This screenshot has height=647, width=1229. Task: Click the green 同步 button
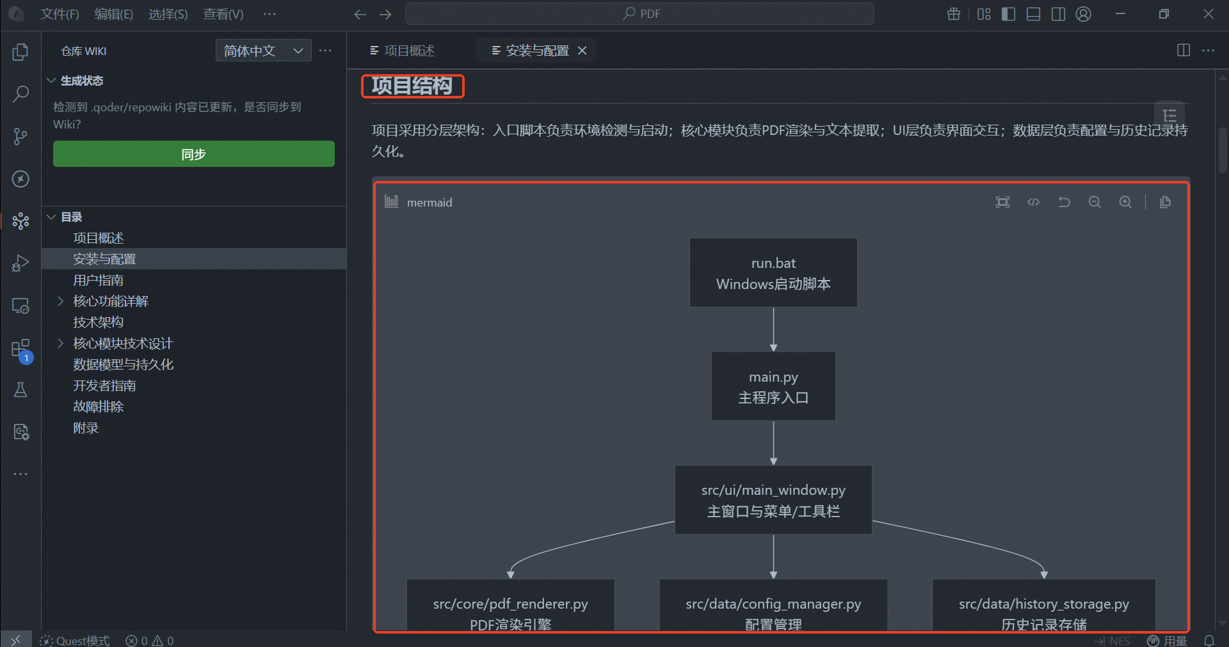[x=194, y=154]
